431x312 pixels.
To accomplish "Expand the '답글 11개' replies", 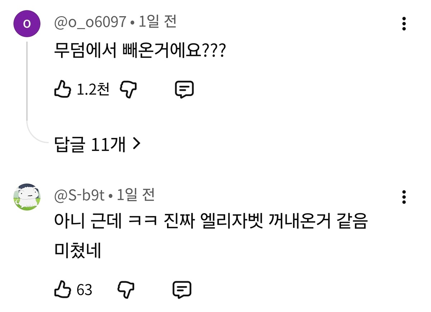I will pyautogui.click(x=97, y=144).
